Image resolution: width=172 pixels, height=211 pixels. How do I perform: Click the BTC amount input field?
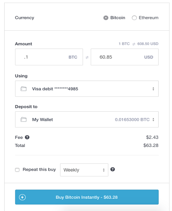(49, 57)
